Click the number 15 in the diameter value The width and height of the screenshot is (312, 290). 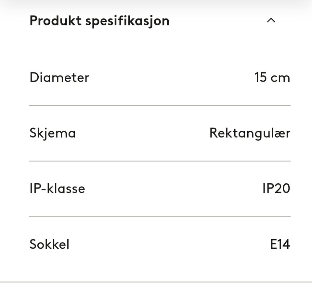[x=260, y=77]
